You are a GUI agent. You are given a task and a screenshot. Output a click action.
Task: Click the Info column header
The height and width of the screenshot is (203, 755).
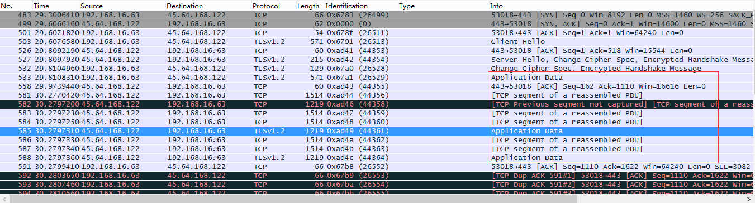coord(496,6)
